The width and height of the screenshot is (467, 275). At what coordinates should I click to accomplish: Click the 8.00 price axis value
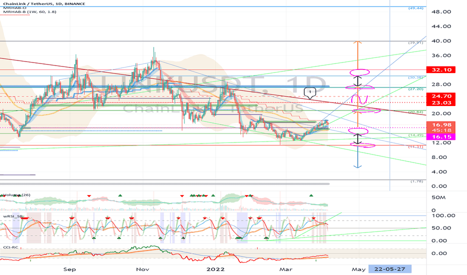pyautogui.click(x=439, y=157)
